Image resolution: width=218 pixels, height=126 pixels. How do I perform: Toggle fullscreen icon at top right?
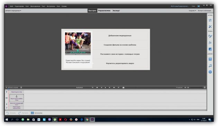[x=199, y=6]
